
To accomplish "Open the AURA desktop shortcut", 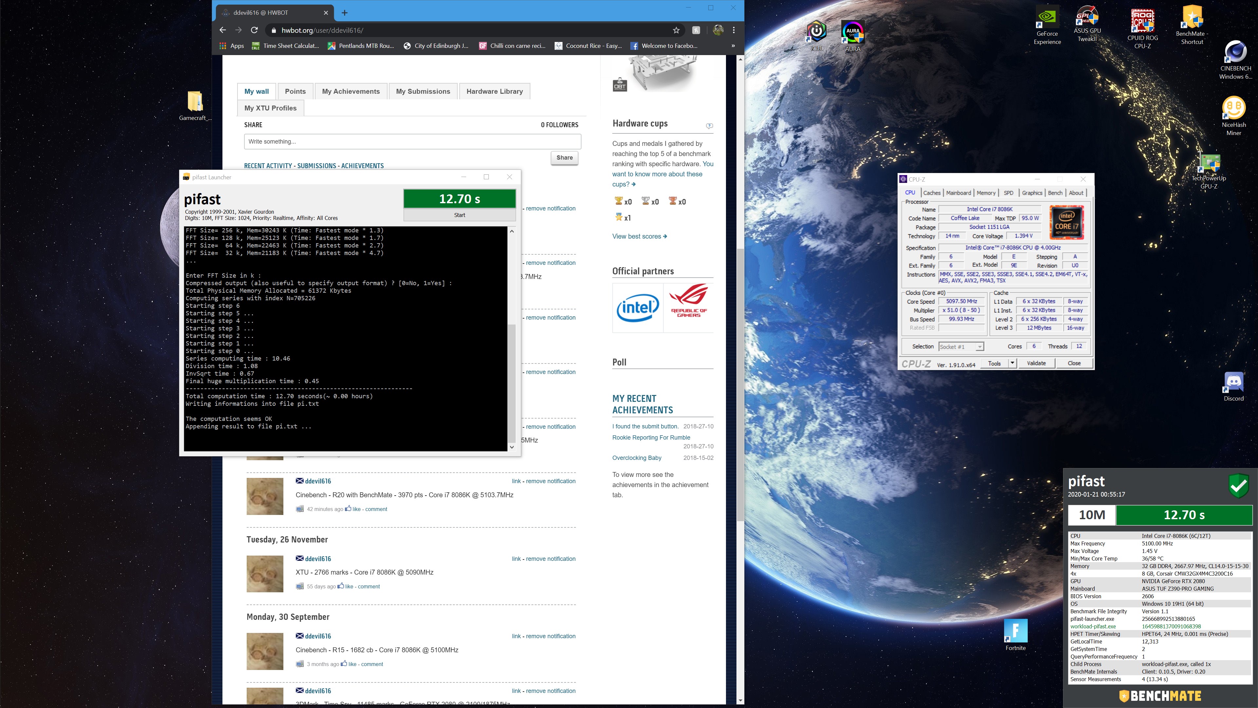I will [x=853, y=36].
